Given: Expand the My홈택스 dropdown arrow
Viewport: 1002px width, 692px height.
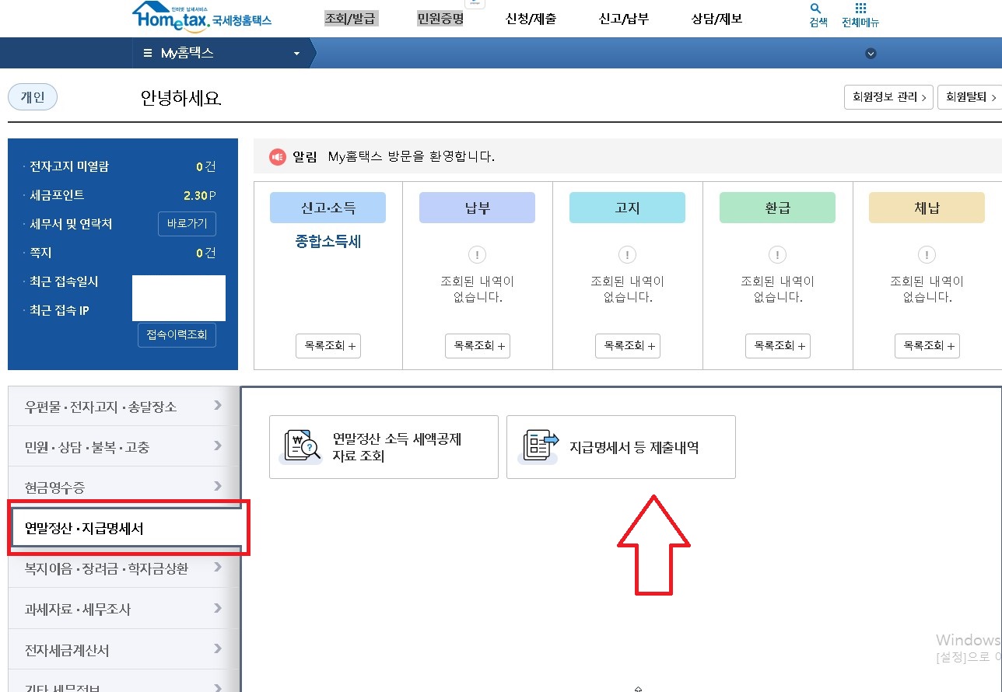Looking at the screenshot, I should pyautogui.click(x=296, y=54).
